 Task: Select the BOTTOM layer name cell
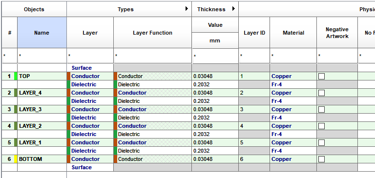pos(42,159)
